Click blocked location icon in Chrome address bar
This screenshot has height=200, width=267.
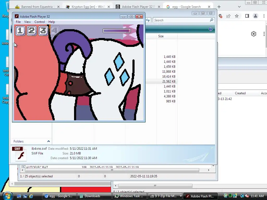pos(221,16)
